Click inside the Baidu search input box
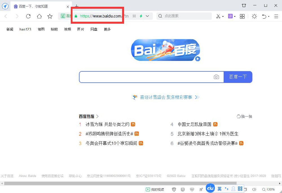 pos(147,77)
